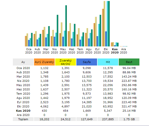Image resolution: width=149 pixels, height=126 pixels.
Task: Click the tall green May 2020 bandwidth bar
Action: click(66, 26)
